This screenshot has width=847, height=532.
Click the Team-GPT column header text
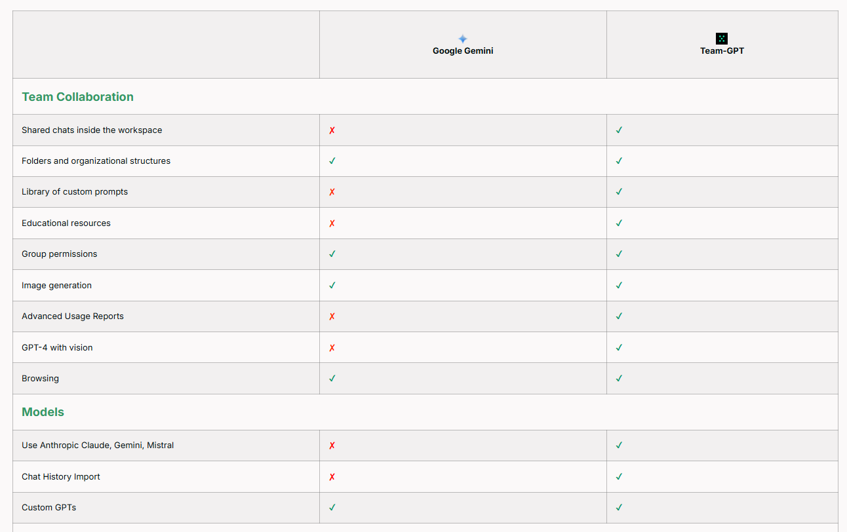(722, 51)
